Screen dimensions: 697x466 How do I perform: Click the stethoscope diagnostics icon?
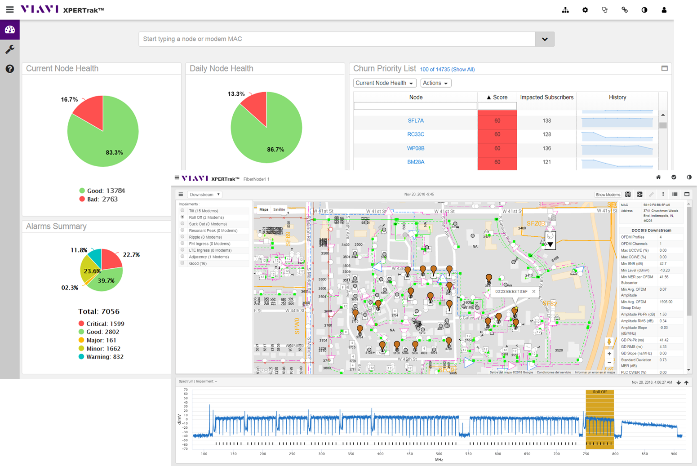tap(605, 10)
